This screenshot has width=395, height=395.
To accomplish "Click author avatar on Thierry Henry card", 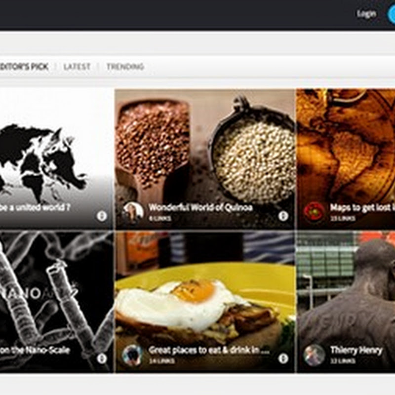I will [x=314, y=355].
